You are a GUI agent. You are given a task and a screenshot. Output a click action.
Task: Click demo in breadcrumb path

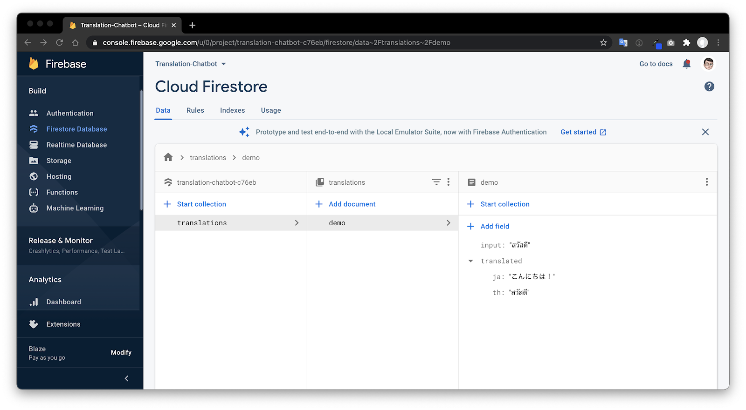pyautogui.click(x=251, y=158)
